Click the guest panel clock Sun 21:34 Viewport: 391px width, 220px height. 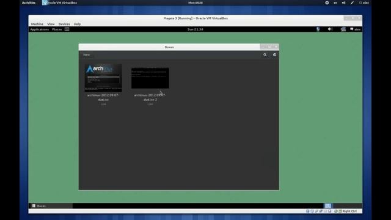195,29
